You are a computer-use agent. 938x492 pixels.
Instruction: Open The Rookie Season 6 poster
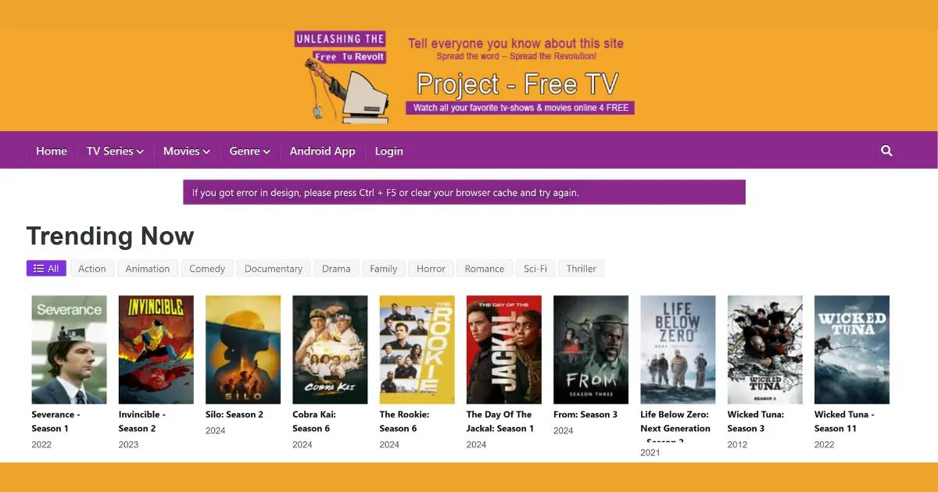coord(417,349)
